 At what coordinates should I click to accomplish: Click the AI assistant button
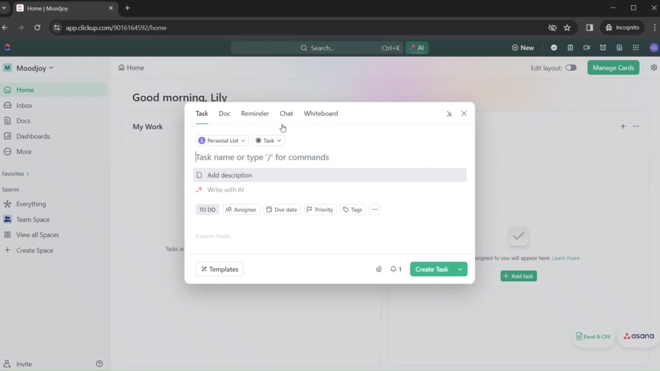click(417, 47)
